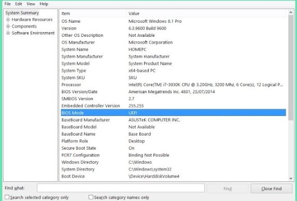
Task: Click the UEFI value
Action: (x=133, y=113)
